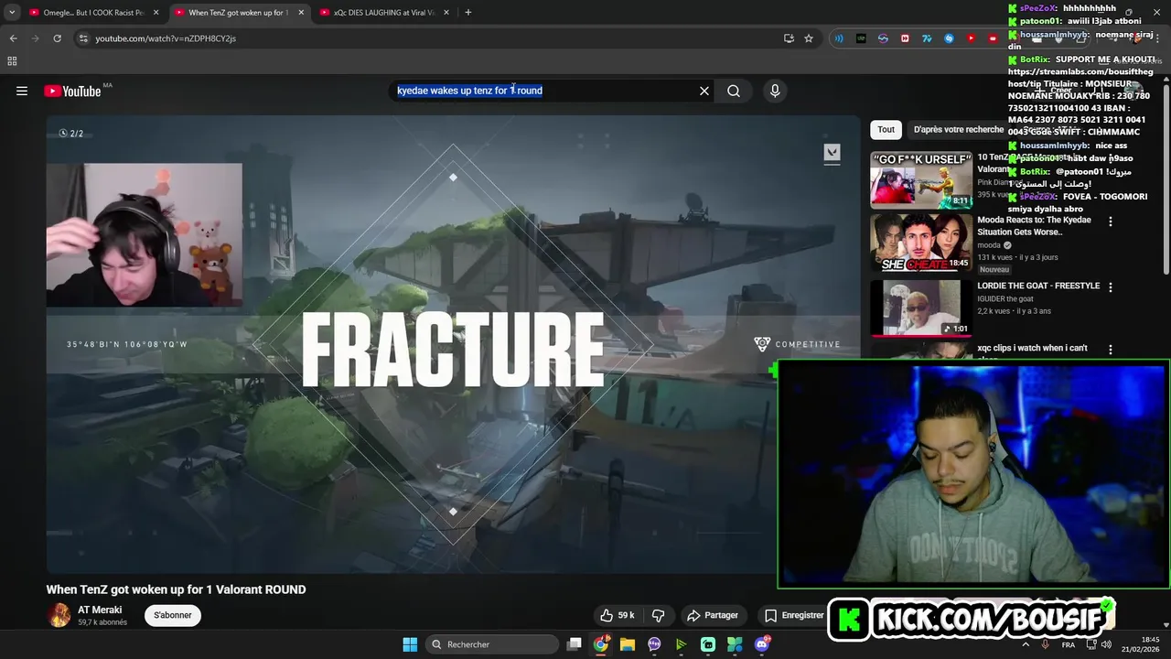Open the purple chat app in taskbar
The image size is (1171, 659).
click(x=654, y=644)
